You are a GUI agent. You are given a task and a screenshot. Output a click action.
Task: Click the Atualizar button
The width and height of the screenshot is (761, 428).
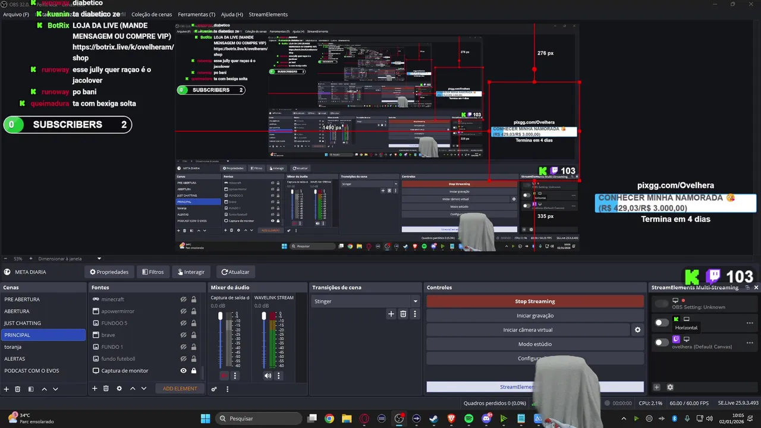point(235,272)
